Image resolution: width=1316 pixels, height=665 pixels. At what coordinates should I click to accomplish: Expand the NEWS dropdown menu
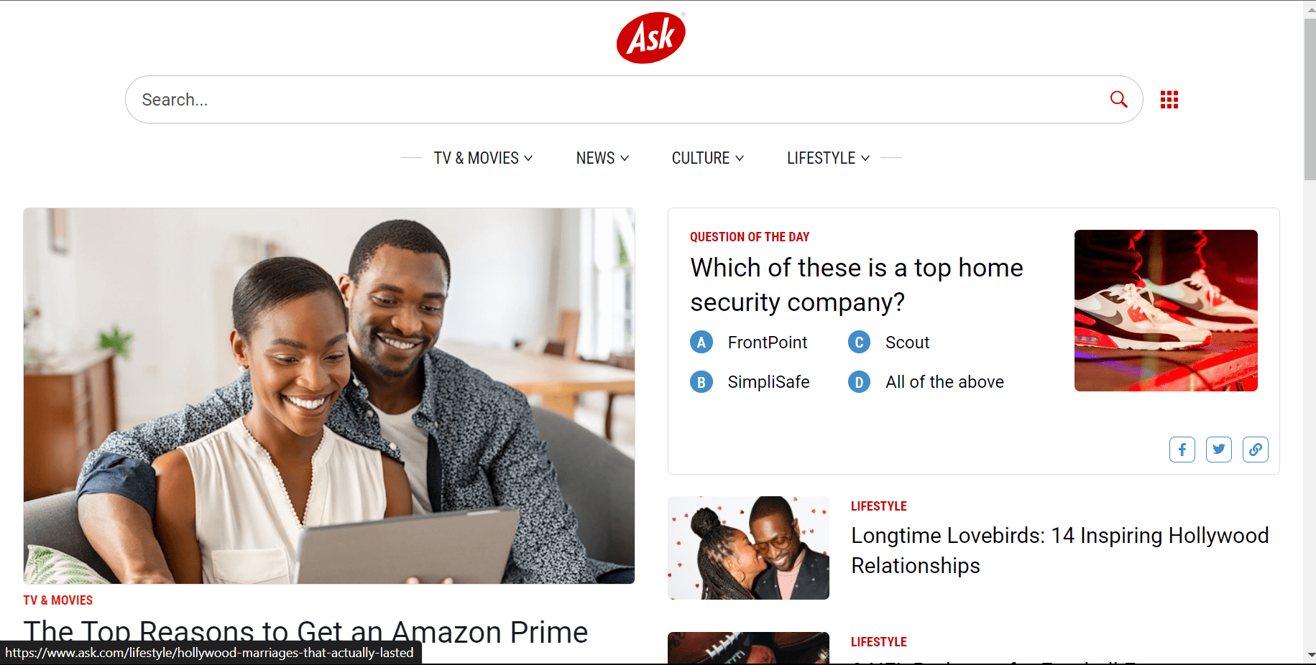coord(602,158)
